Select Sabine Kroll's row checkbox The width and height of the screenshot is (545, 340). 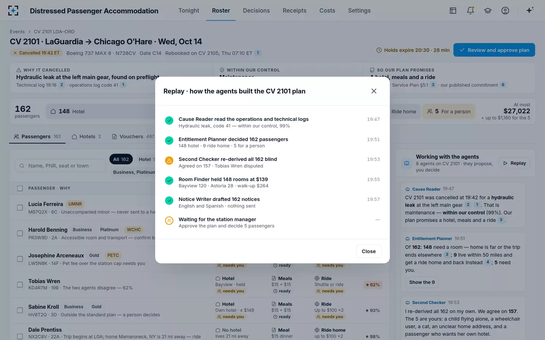pyautogui.click(x=20, y=311)
